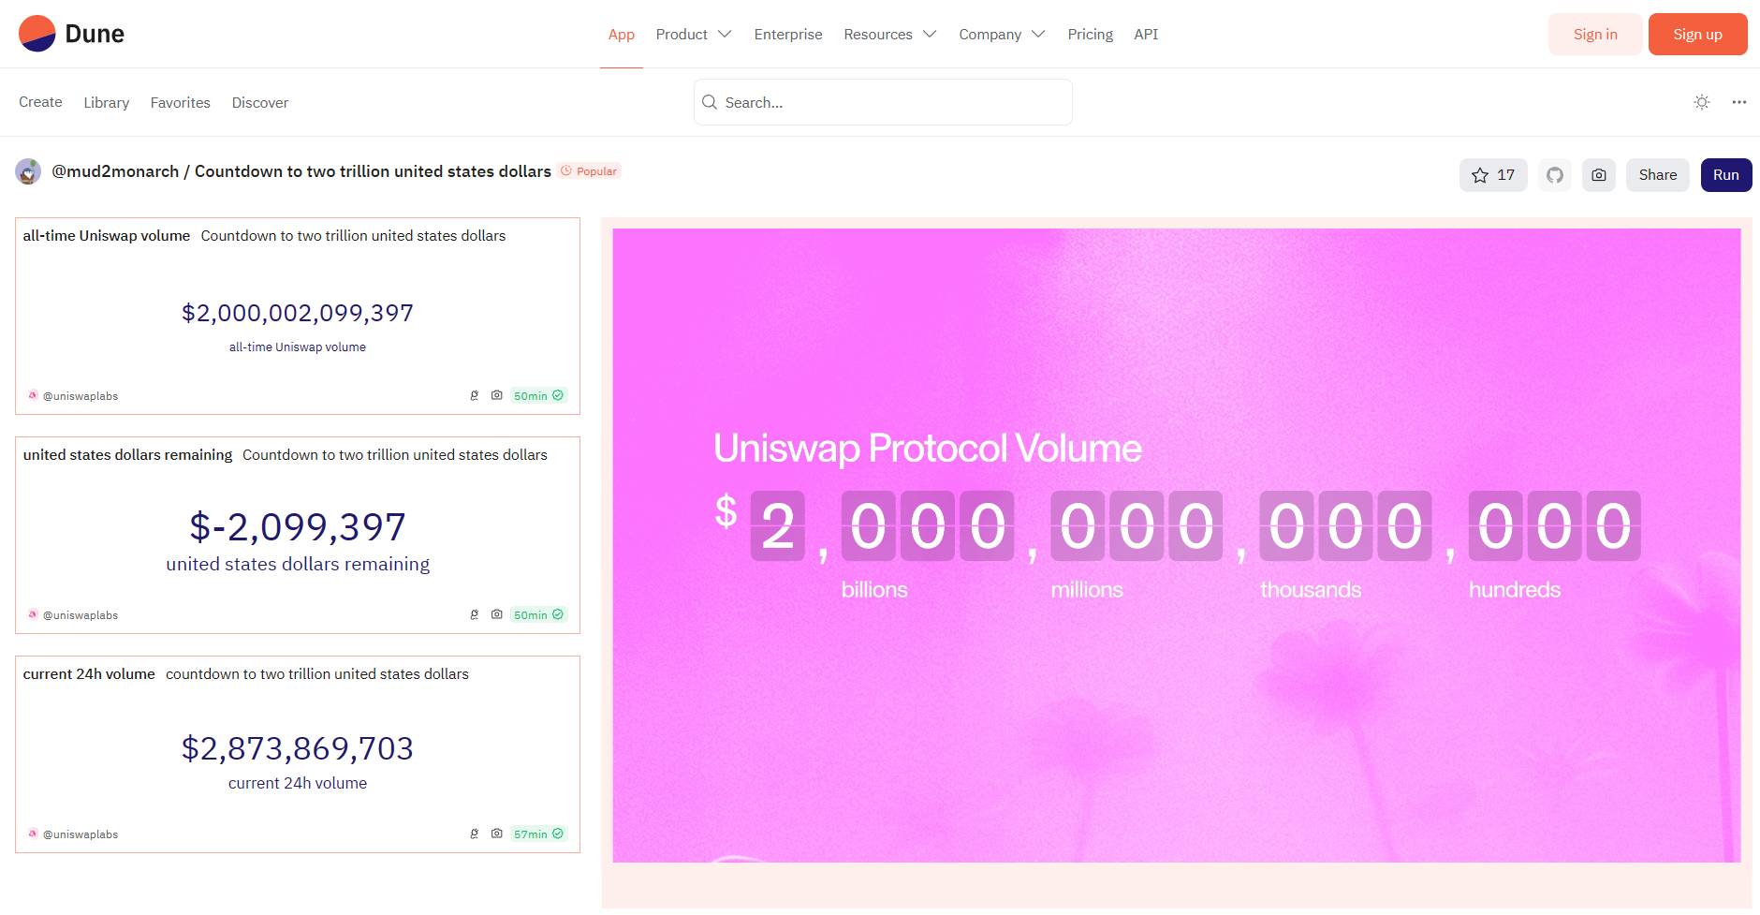This screenshot has height=915, width=1760.
Task: Click the mud2monarch user avatar
Action: [x=28, y=171]
